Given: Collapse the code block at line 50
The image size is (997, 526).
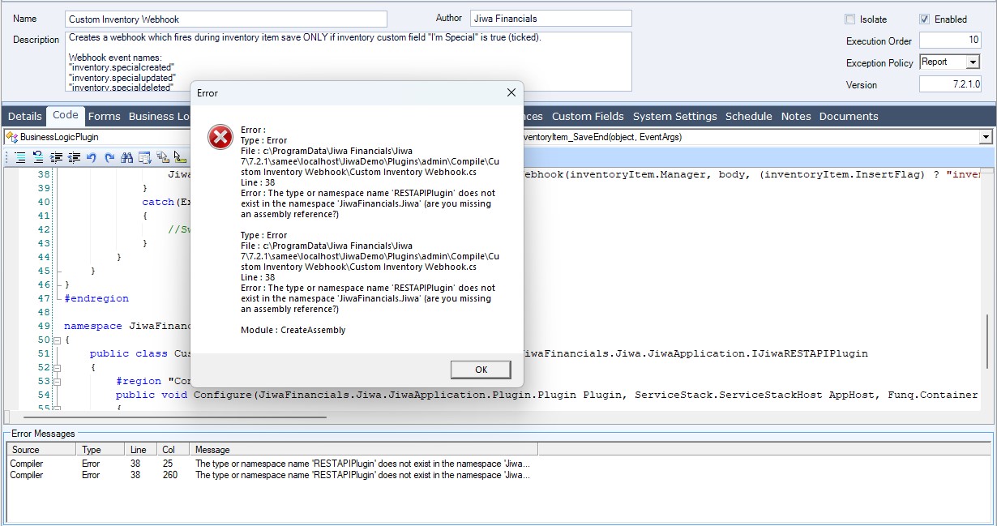Looking at the screenshot, I should (x=57, y=340).
